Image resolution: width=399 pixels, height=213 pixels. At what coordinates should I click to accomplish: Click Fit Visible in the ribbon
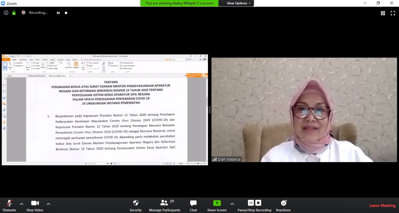pos(36,68)
